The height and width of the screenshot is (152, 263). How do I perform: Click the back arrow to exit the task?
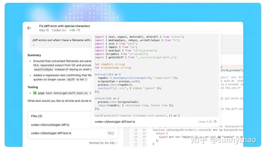point(29,28)
